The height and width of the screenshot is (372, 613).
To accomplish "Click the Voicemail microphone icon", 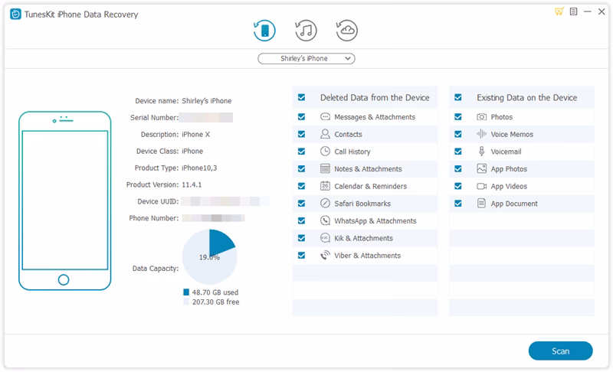I will click(x=482, y=152).
